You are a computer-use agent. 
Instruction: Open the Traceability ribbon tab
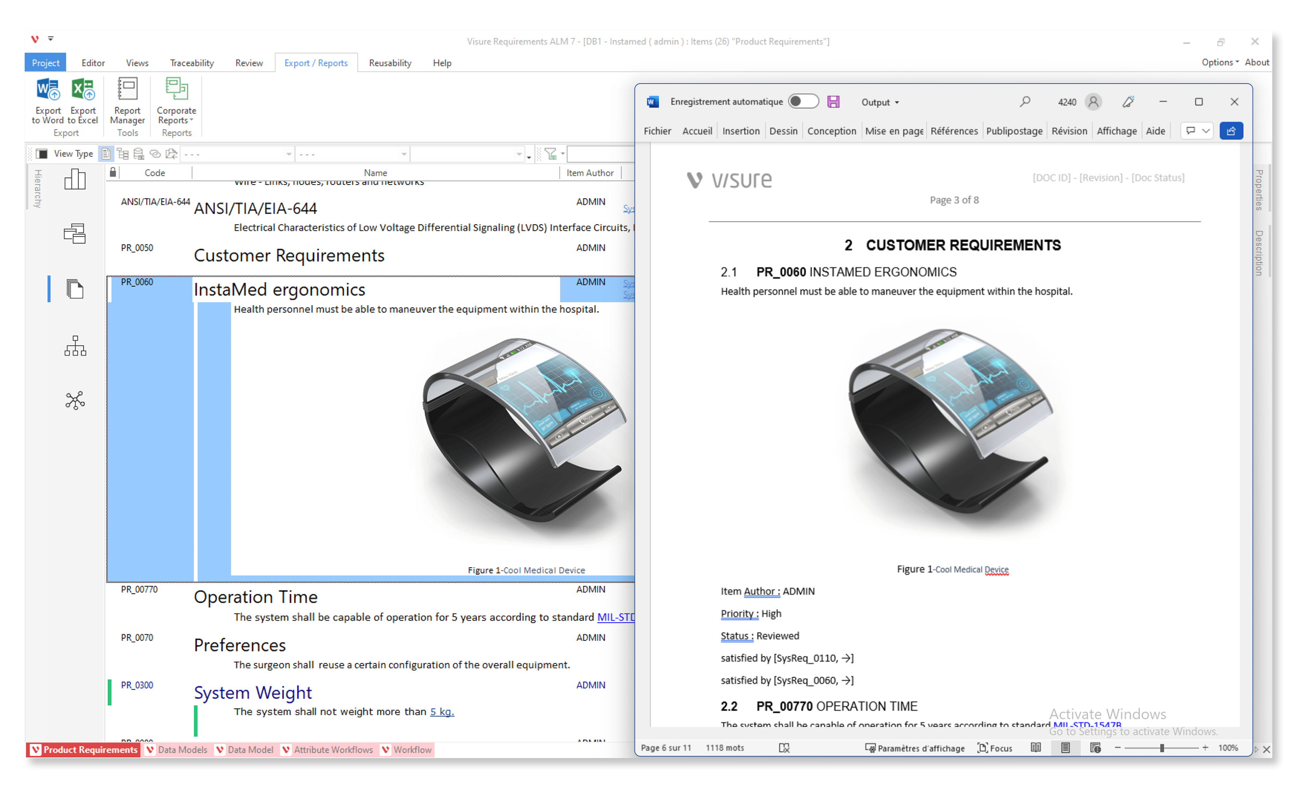point(192,63)
